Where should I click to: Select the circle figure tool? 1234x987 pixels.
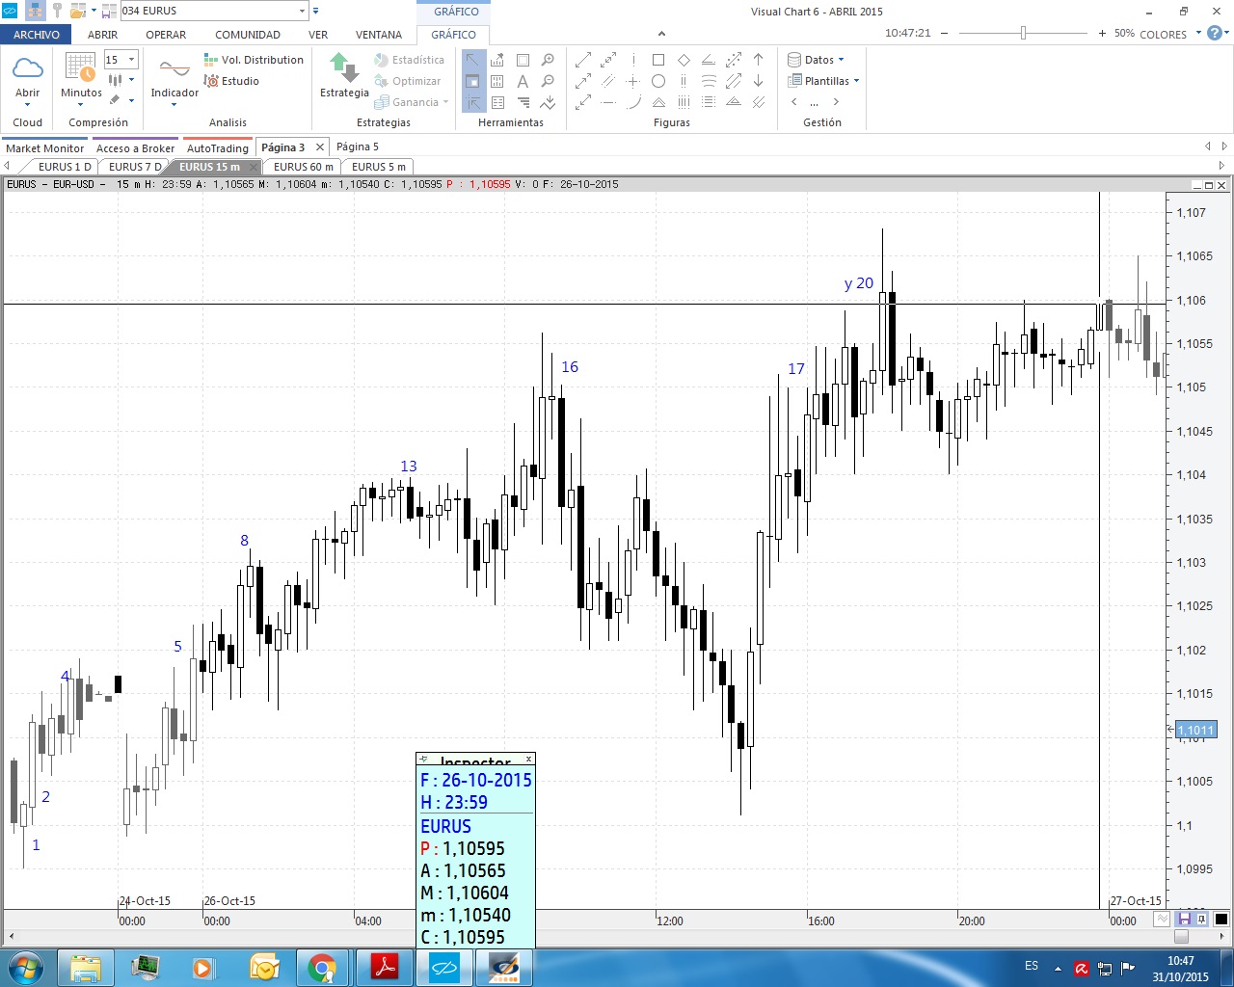click(x=658, y=81)
